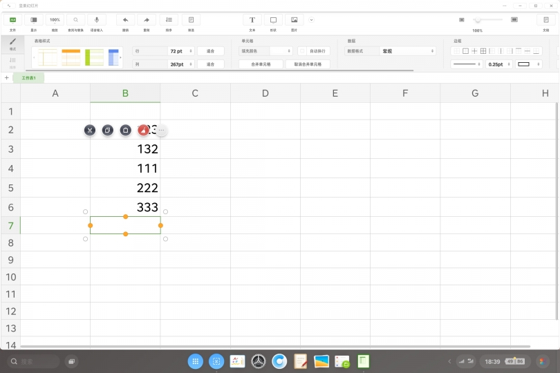Open more options (…) in popup
The height and width of the screenshot is (373, 560).
point(161,131)
